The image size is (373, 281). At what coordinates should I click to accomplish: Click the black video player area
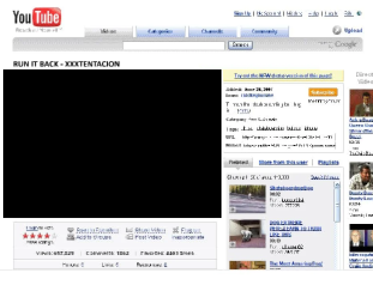pos(112,143)
